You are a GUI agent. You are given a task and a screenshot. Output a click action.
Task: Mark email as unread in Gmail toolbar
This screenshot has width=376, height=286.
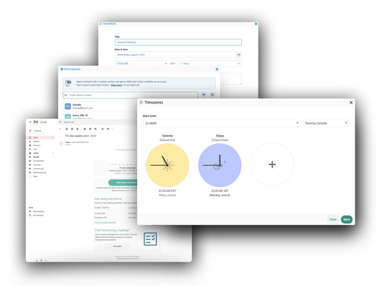(85, 129)
